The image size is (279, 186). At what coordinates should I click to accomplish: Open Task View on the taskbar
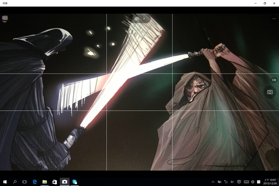click(x=25, y=181)
